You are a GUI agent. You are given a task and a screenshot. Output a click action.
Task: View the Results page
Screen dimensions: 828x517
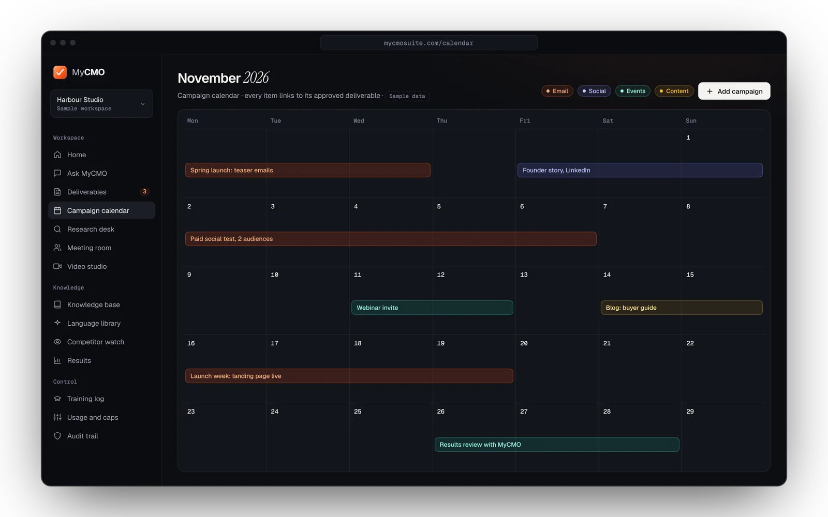click(x=101, y=360)
